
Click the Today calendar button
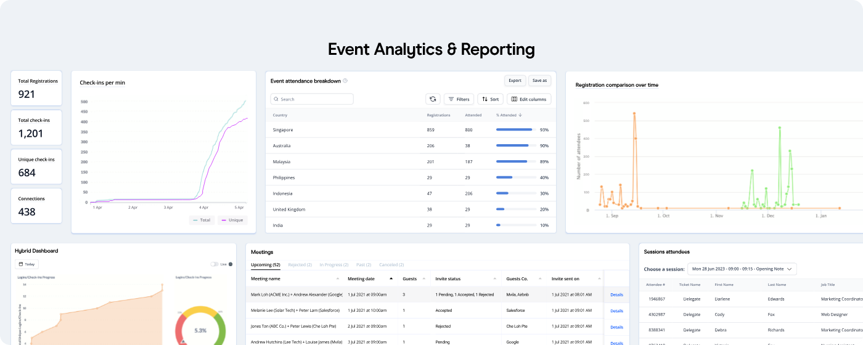pyautogui.click(x=27, y=264)
